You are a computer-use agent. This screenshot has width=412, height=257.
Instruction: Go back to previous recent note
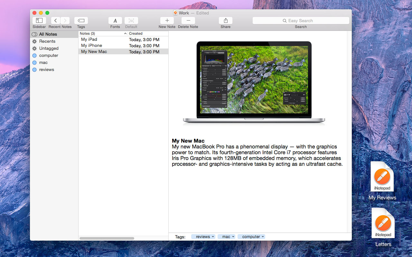point(56,21)
